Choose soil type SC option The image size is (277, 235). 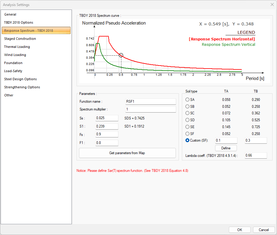click(x=188, y=113)
